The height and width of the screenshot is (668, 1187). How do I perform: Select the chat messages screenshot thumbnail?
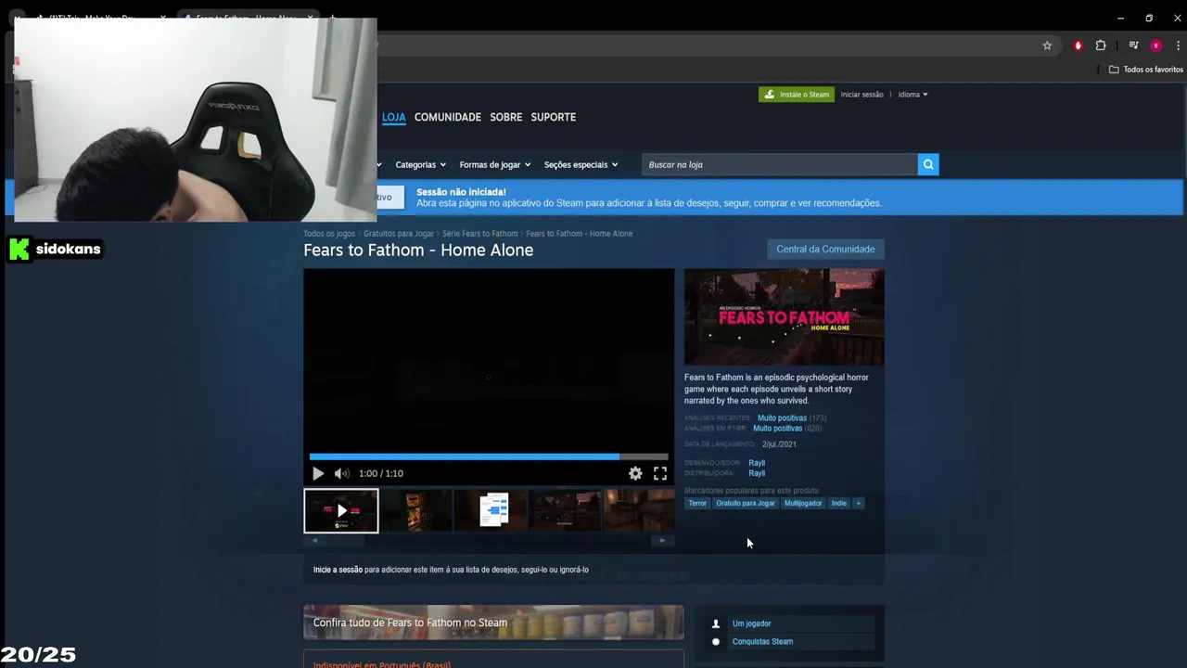click(x=491, y=510)
